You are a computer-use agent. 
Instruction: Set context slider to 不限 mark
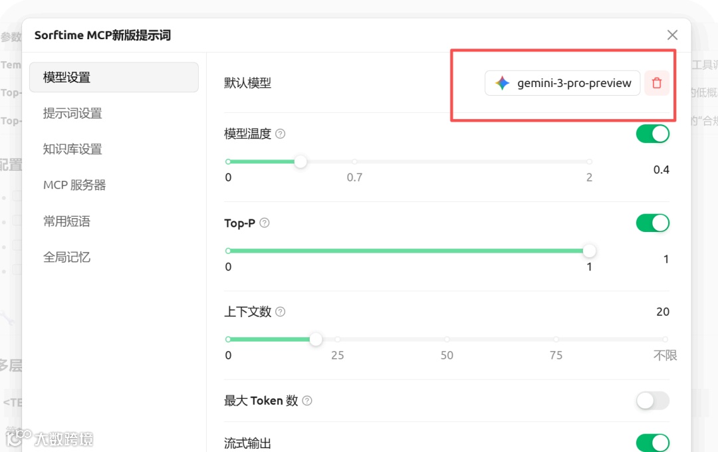[665, 340]
